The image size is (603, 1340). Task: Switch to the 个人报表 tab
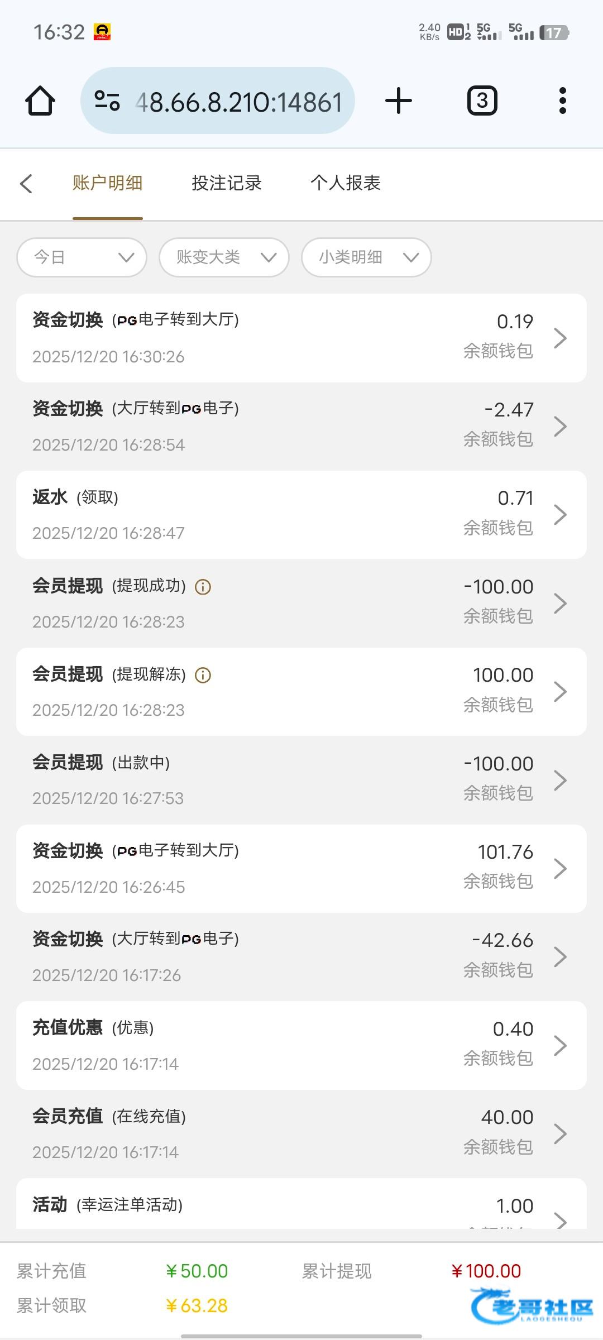point(346,183)
